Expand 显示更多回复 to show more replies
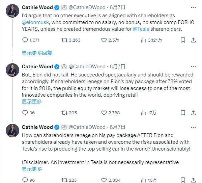This screenshot has width=202, height=183. pyautogui.click(x=37, y=53)
